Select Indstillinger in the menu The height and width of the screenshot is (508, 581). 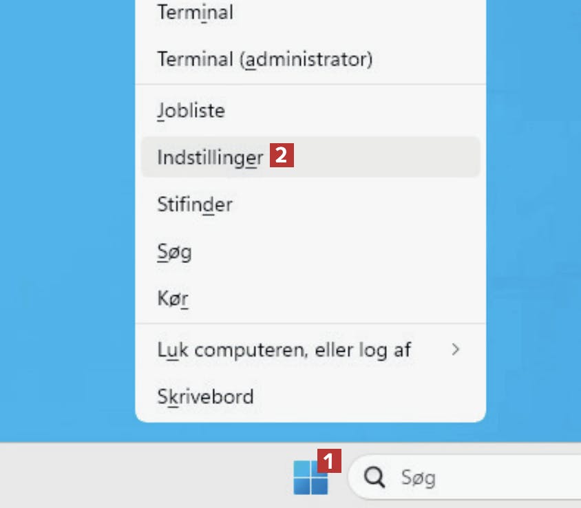click(x=210, y=157)
